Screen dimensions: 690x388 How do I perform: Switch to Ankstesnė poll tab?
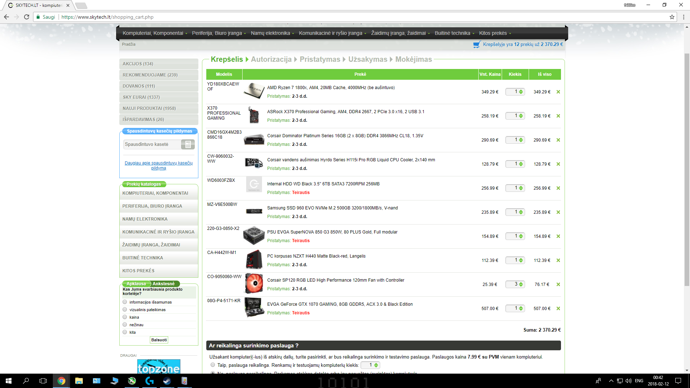click(164, 284)
